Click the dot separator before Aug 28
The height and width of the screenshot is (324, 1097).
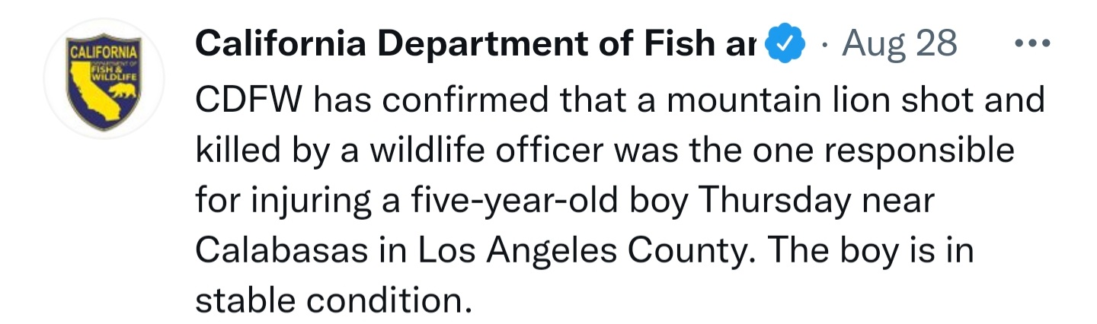click(x=824, y=46)
